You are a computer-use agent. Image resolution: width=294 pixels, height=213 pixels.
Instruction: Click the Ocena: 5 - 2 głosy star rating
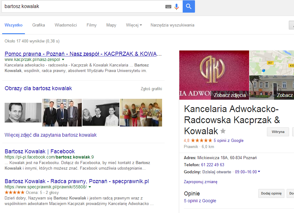pos(14,192)
